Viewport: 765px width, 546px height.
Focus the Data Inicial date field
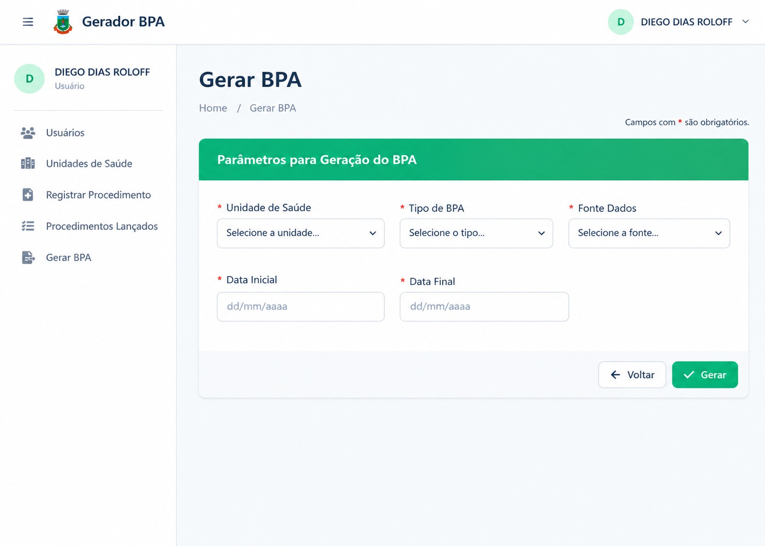pos(301,307)
